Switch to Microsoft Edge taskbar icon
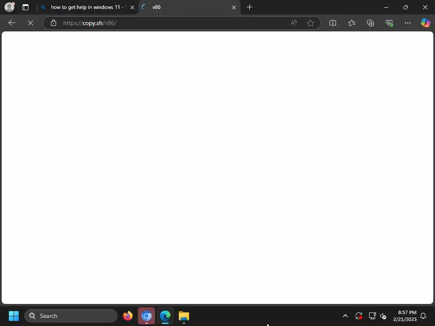The image size is (435, 326). tap(165, 316)
